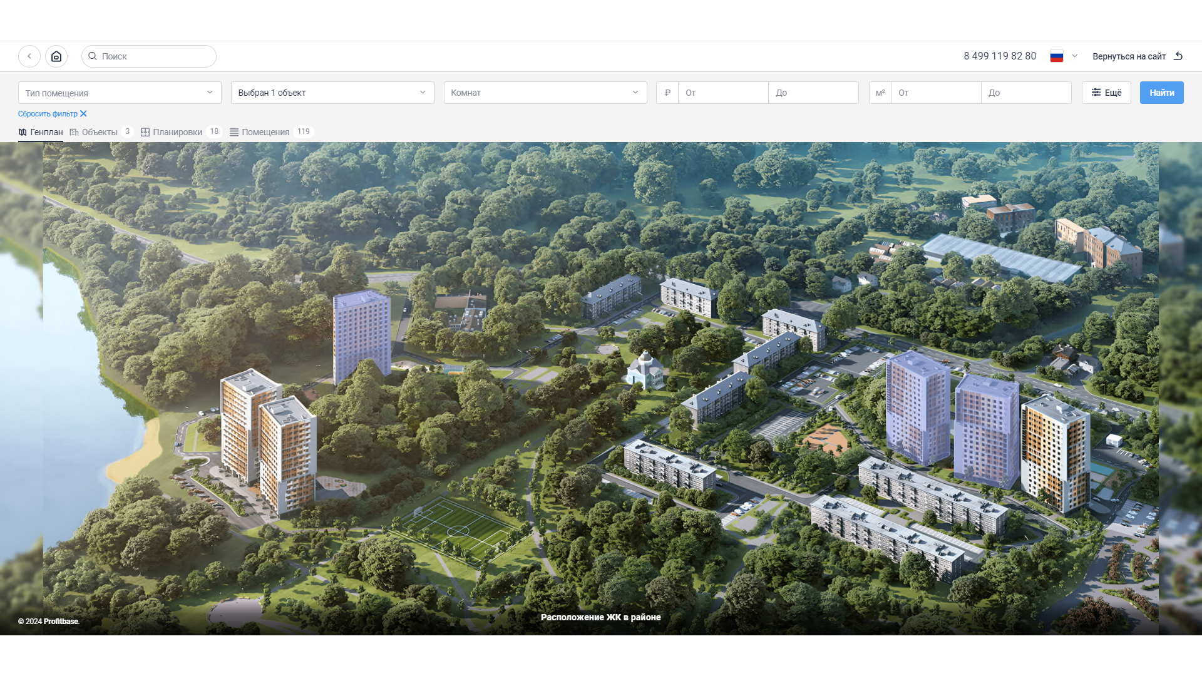Click the search magnifier icon

pos(93,56)
